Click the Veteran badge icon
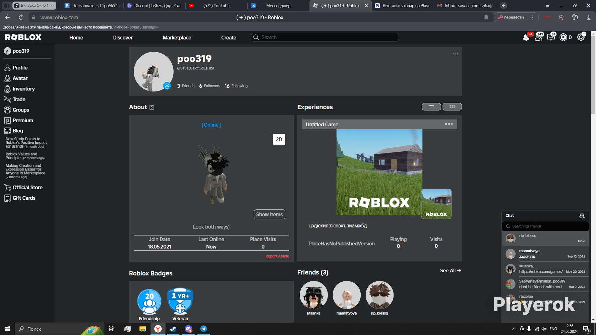The height and width of the screenshot is (335, 596). (x=180, y=301)
